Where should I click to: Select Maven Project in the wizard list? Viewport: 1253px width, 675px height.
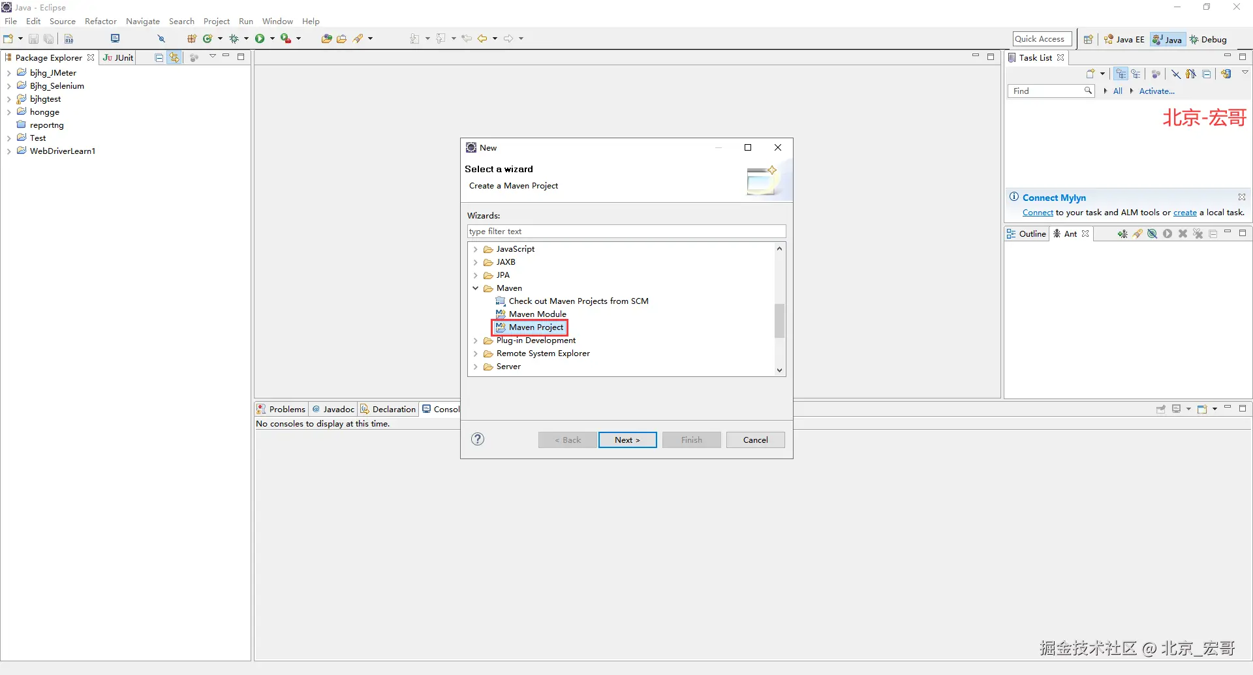[x=529, y=327]
